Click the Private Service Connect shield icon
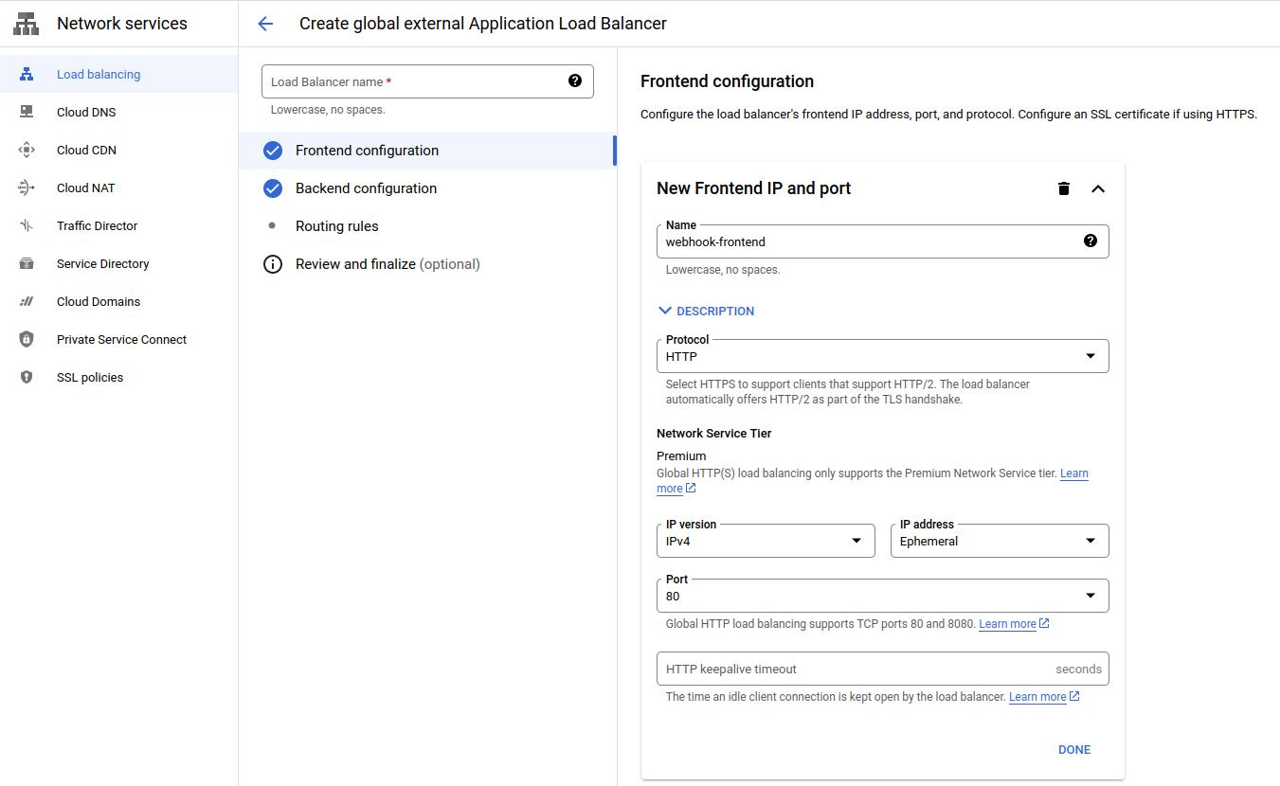 click(x=27, y=339)
